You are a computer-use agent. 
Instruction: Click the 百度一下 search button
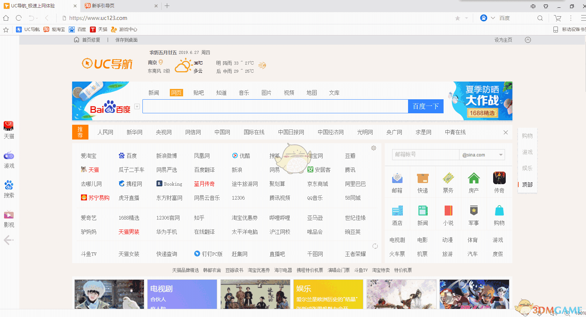pyautogui.click(x=425, y=106)
